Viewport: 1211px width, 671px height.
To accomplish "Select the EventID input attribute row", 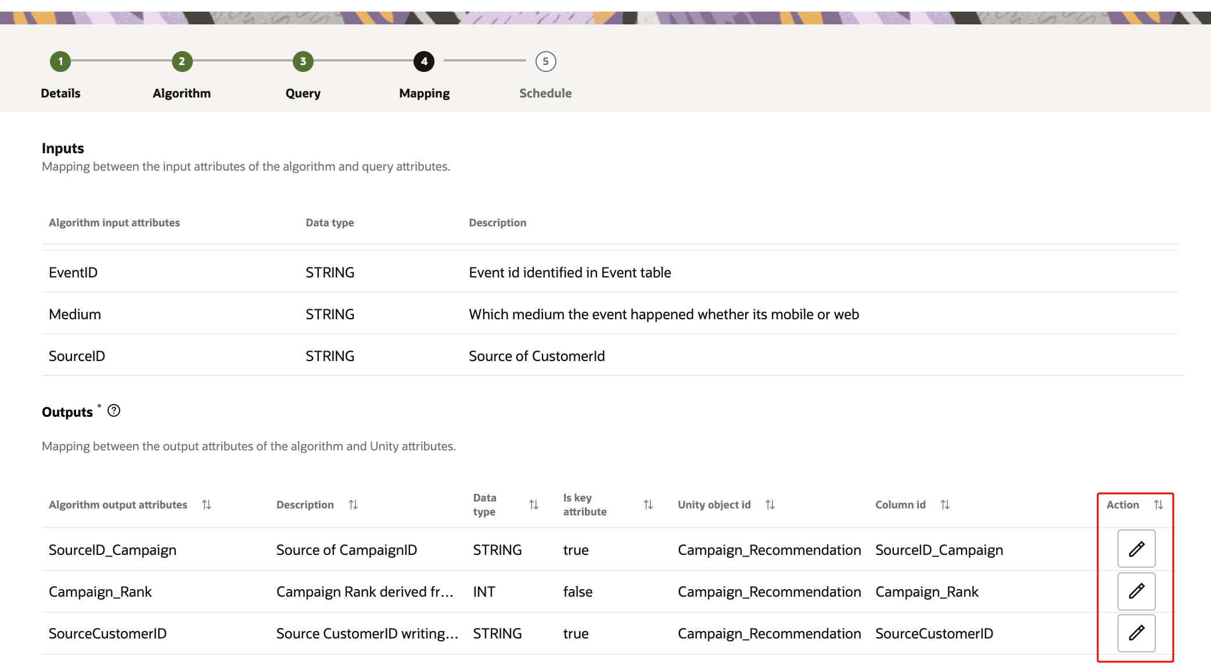I will tap(73, 272).
